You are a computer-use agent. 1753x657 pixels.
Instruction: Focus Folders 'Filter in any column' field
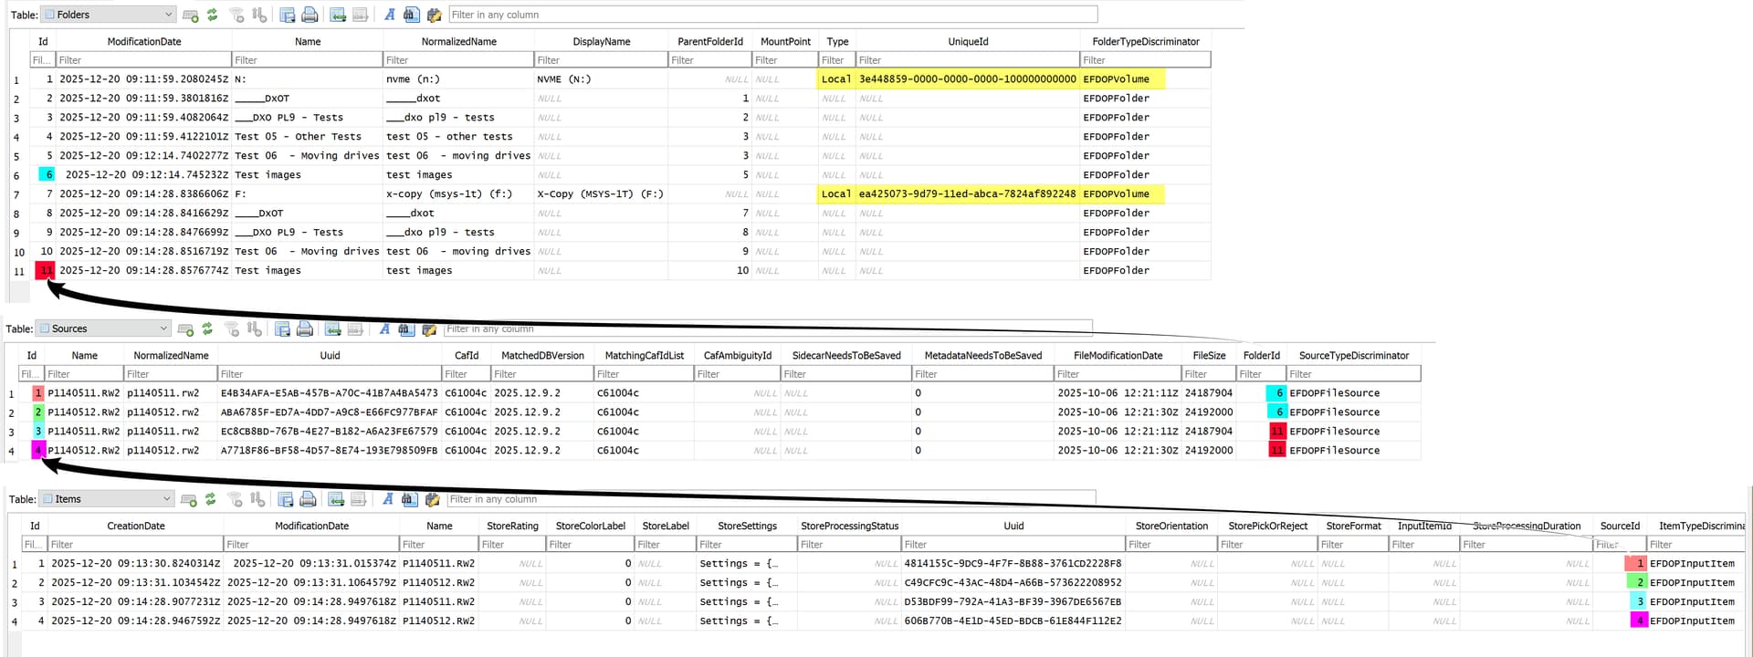pyautogui.click(x=772, y=15)
